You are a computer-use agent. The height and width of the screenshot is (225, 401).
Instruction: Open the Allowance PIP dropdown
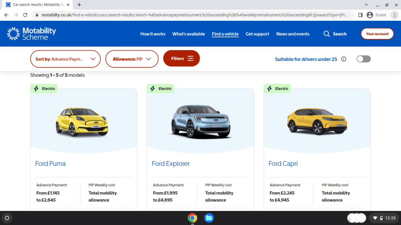132,59
